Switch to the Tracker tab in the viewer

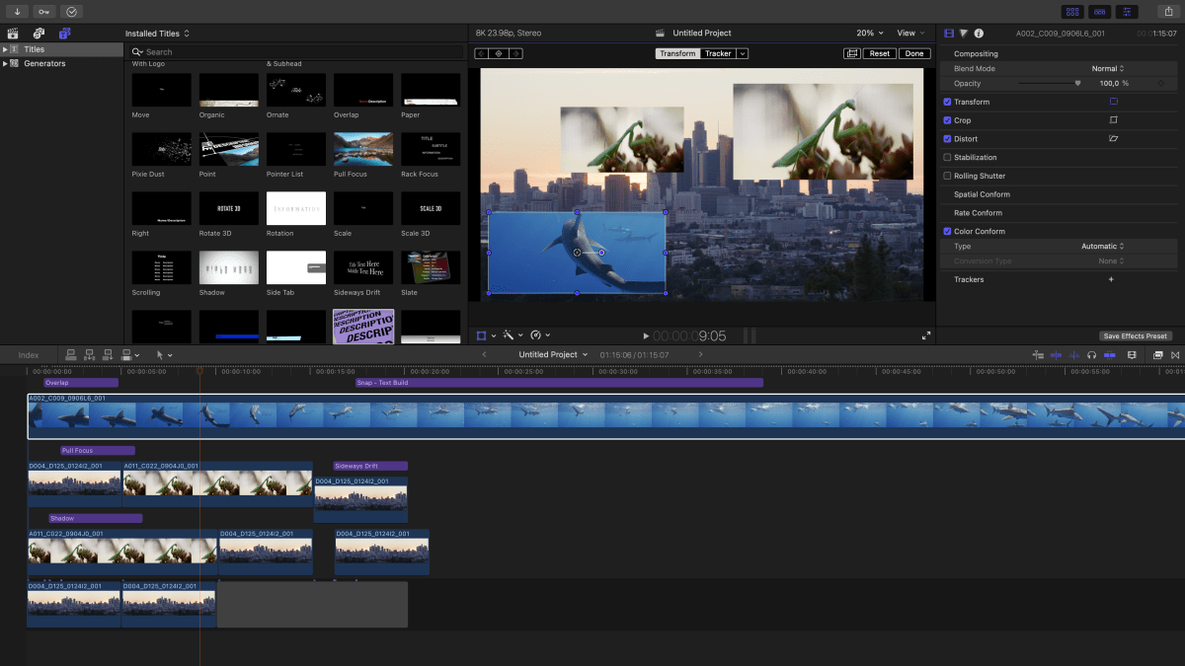tap(718, 53)
